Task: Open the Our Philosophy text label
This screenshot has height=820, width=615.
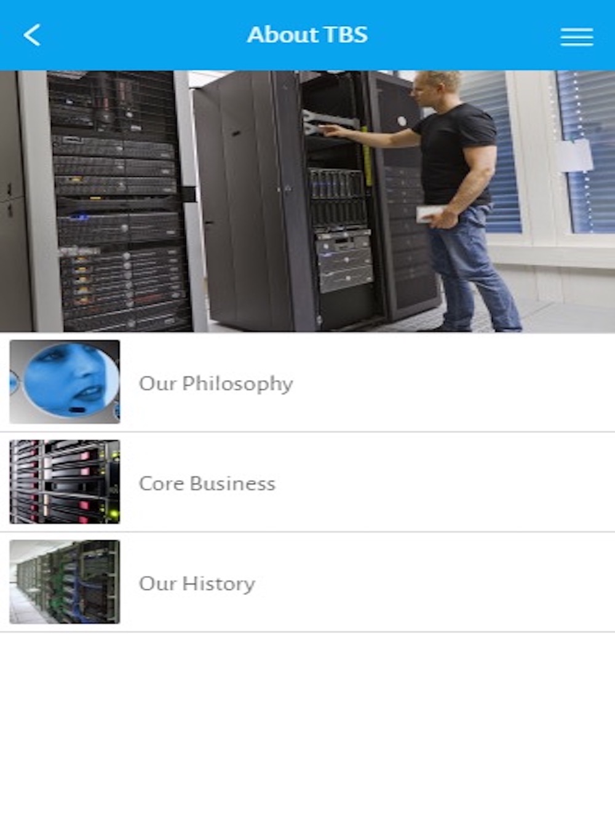Action: click(216, 384)
